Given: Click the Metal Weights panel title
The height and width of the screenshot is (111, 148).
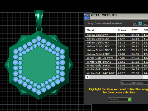Looking at the screenshot, I should pyautogui.click(x=104, y=15).
